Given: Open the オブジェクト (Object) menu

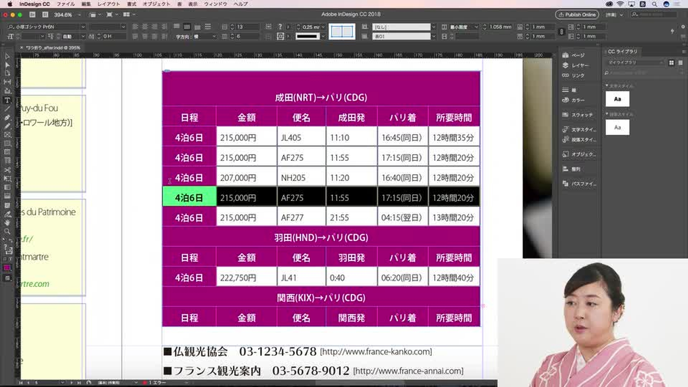Looking at the screenshot, I should [x=157, y=4].
